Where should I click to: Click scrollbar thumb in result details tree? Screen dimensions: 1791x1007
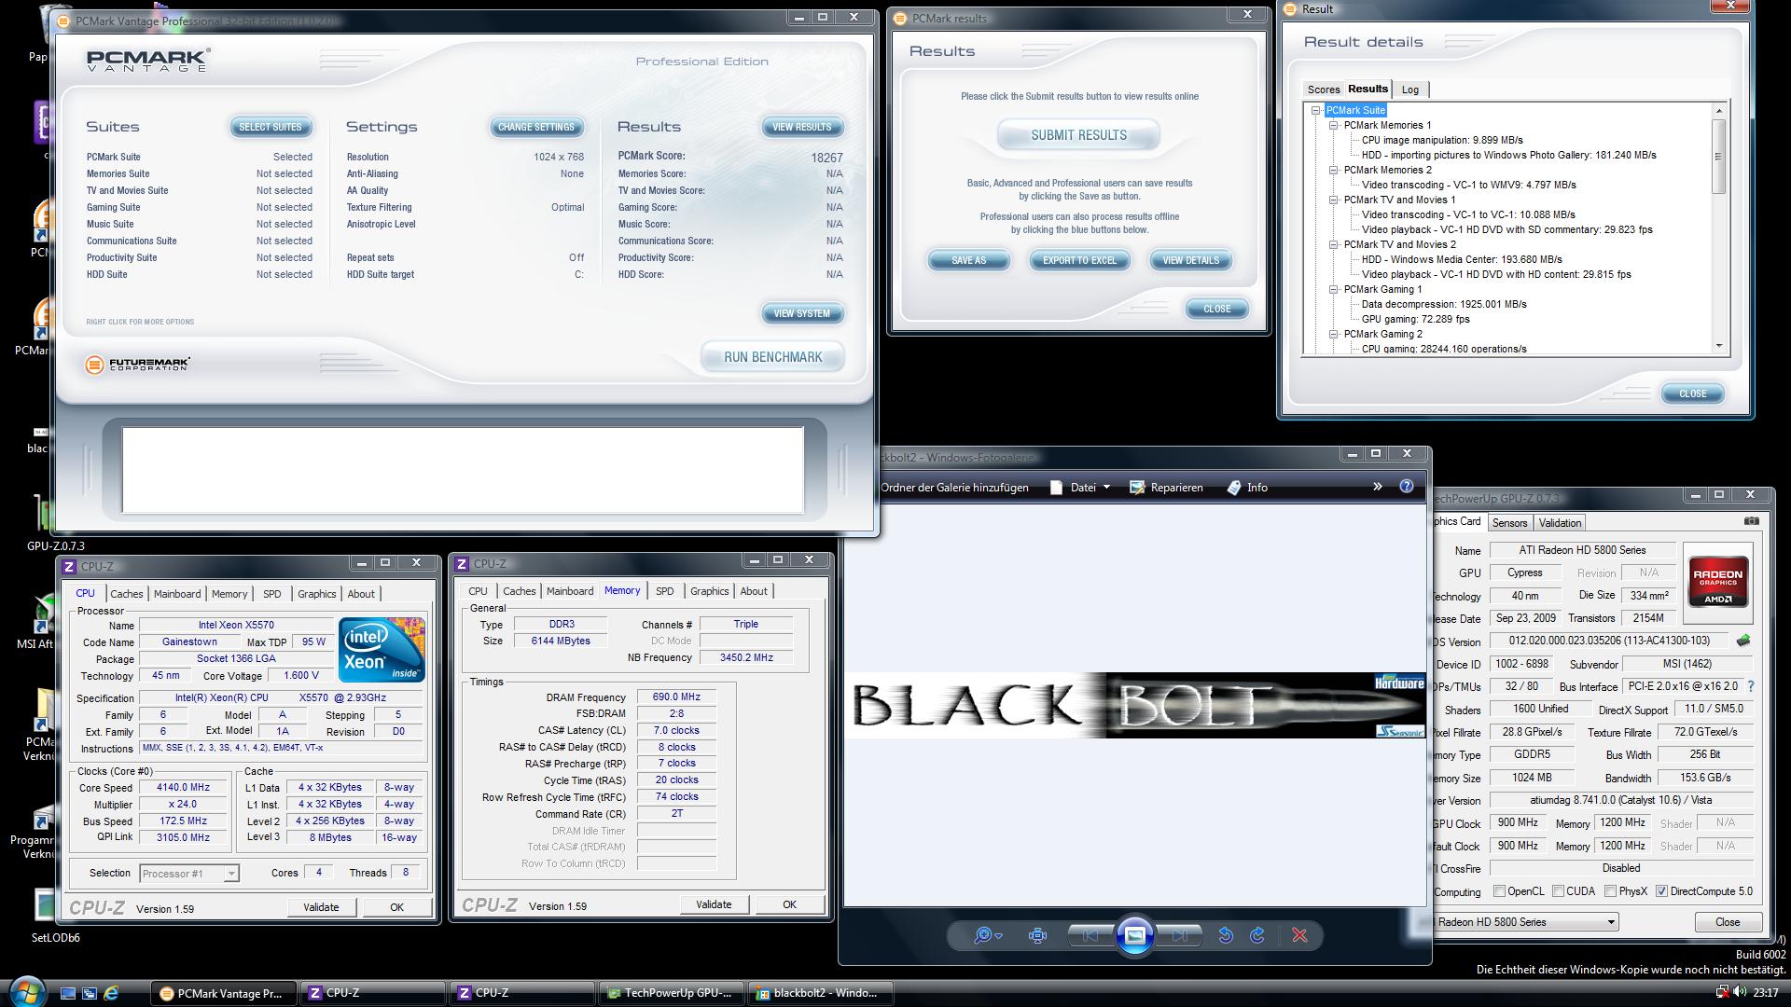(x=1718, y=157)
